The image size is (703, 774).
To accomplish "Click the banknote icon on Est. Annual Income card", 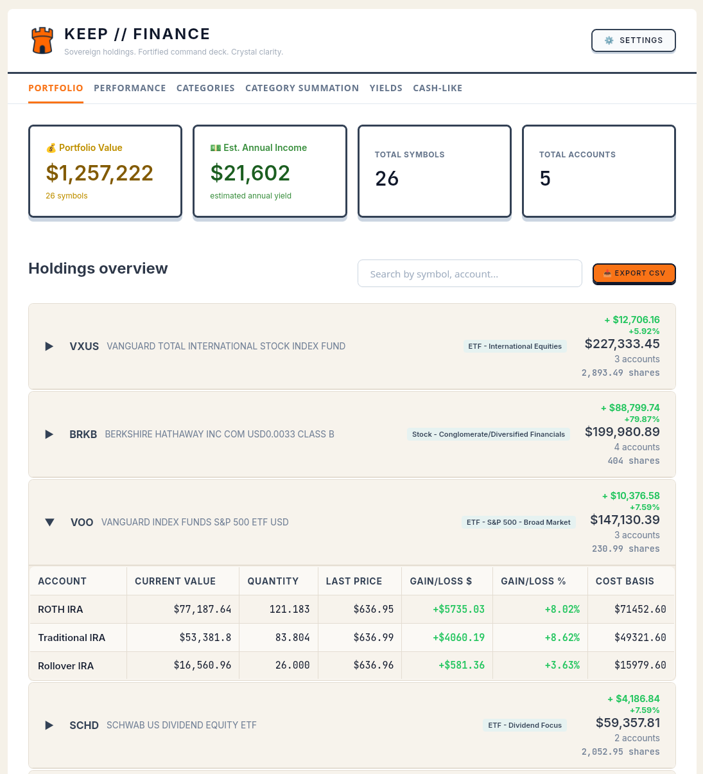I will 216,147.
